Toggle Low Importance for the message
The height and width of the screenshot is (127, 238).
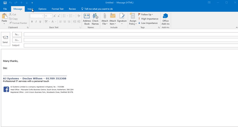[148, 23]
